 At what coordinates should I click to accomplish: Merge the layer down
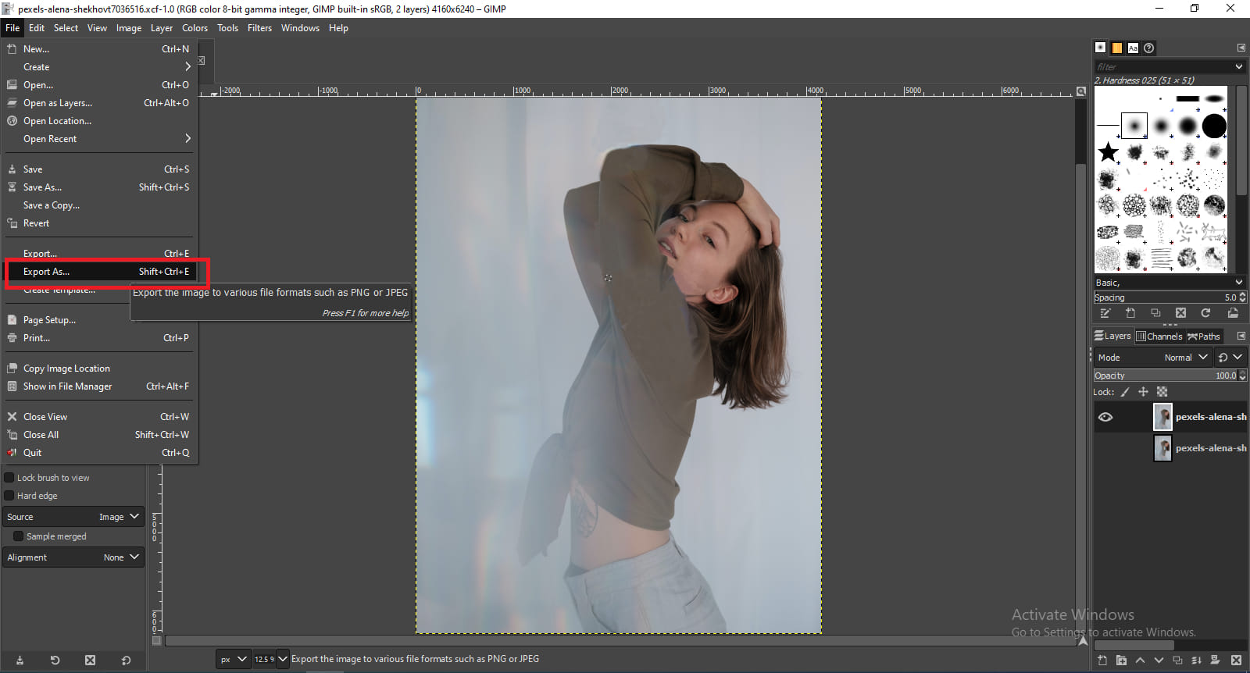coord(1196,661)
